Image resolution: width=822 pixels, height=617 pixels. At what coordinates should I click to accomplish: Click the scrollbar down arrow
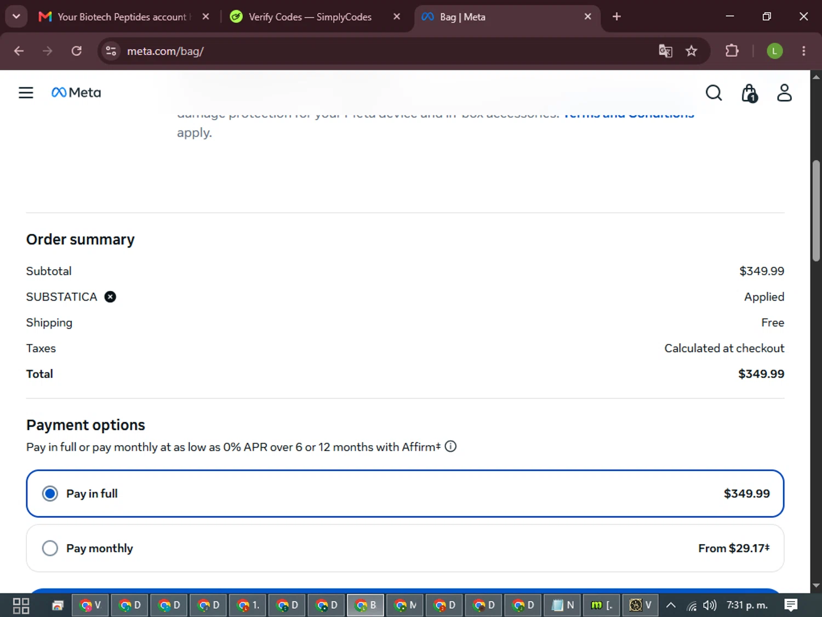[816, 586]
